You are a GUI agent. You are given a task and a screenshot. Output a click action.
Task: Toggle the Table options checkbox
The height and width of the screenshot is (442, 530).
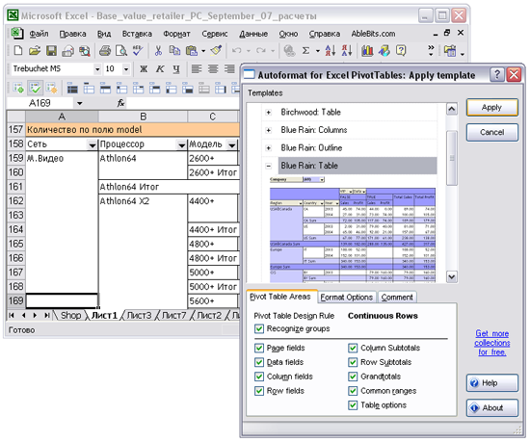tap(353, 405)
